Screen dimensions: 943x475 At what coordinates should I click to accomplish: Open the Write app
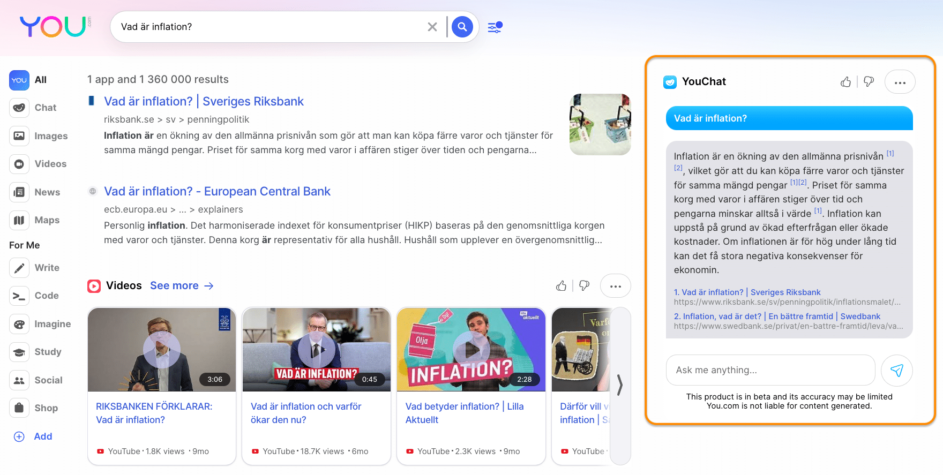pyautogui.click(x=34, y=268)
